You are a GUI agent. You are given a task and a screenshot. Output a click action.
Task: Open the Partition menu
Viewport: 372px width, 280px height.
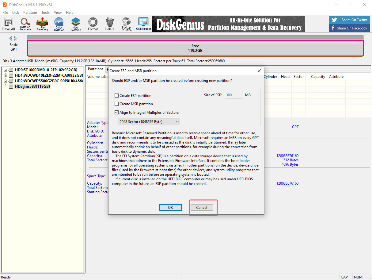point(30,13)
